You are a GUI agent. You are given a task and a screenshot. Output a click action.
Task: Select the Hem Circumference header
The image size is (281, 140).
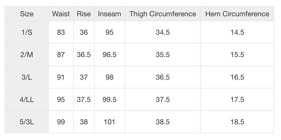point(237,14)
